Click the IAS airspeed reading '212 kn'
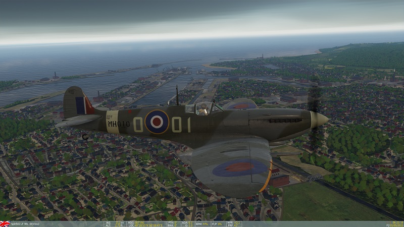This screenshot has height=227, width=404. [x=120, y=222]
